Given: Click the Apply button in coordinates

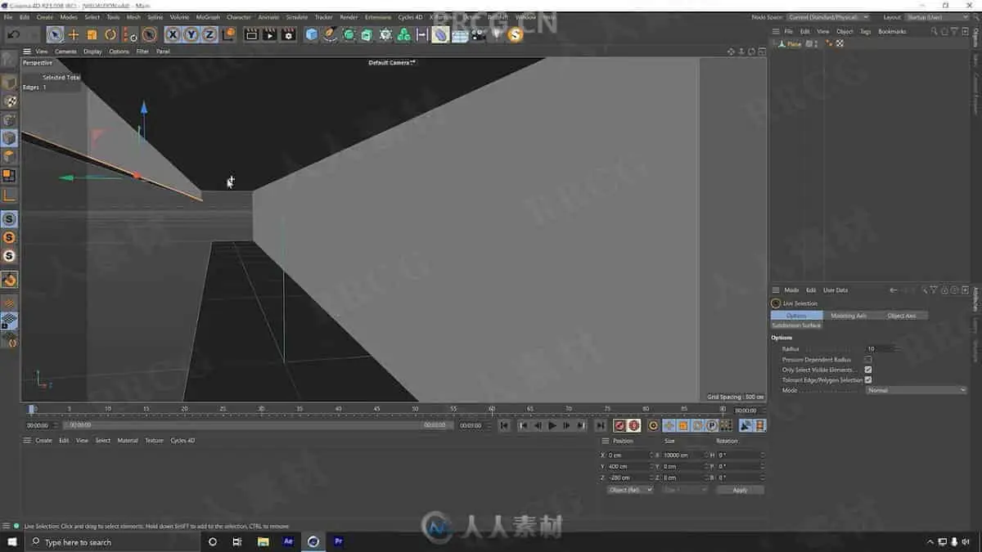Looking at the screenshot, I should [740, 490].
